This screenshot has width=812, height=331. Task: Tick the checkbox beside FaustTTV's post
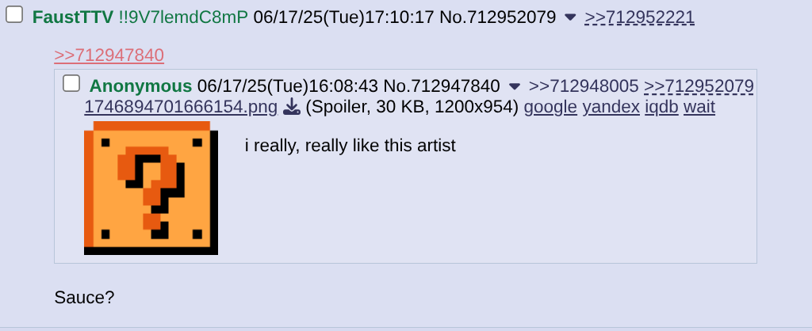coord(14,14)
